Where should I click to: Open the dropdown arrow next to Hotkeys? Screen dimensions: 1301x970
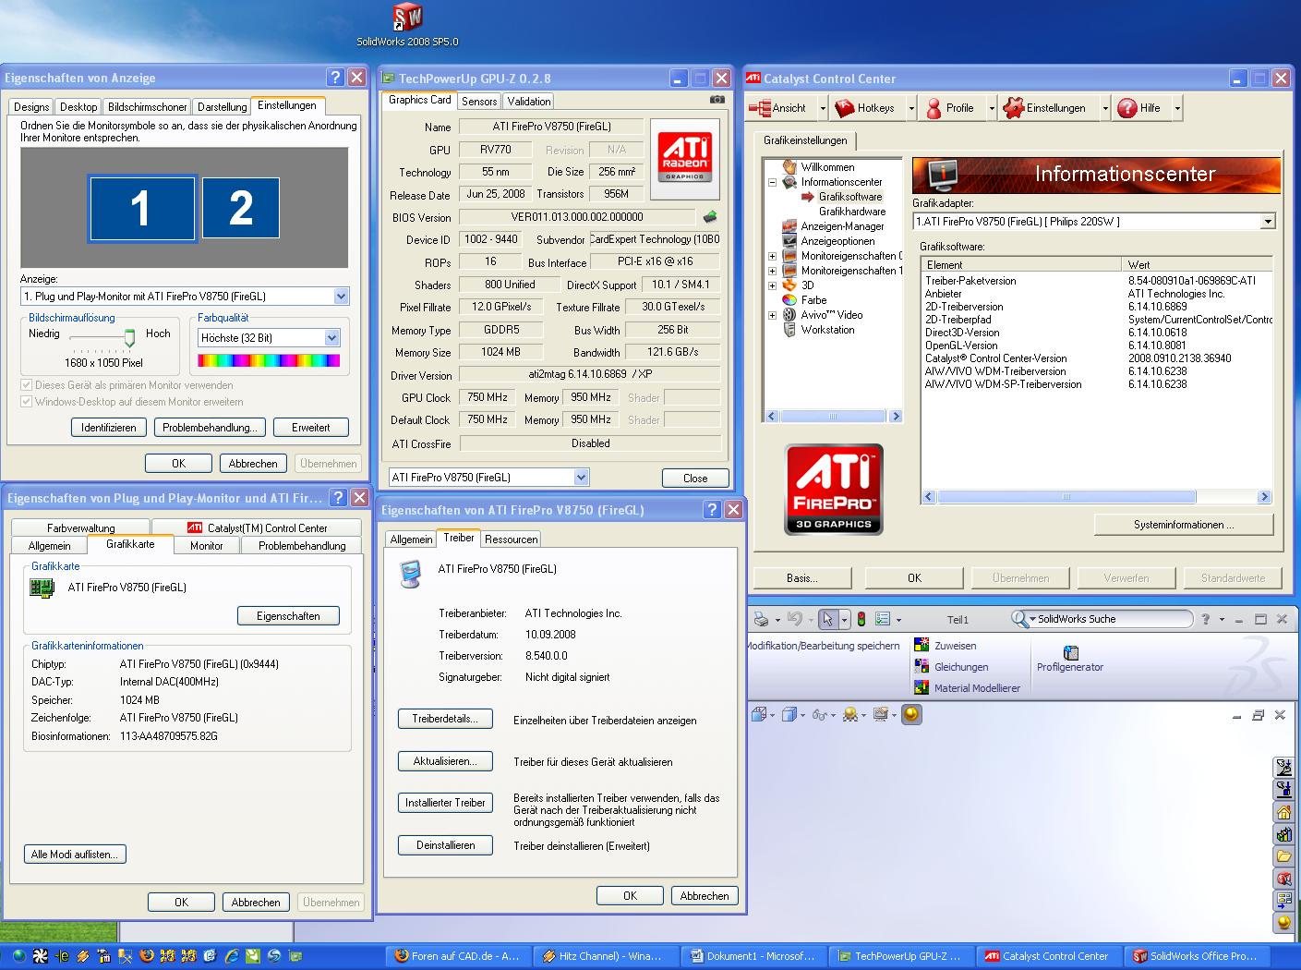click(x=910, y=108)
